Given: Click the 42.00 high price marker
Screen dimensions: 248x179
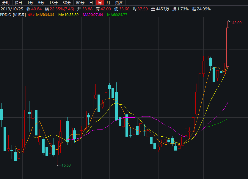Looking at the screenshot, I should coord(237,23).
